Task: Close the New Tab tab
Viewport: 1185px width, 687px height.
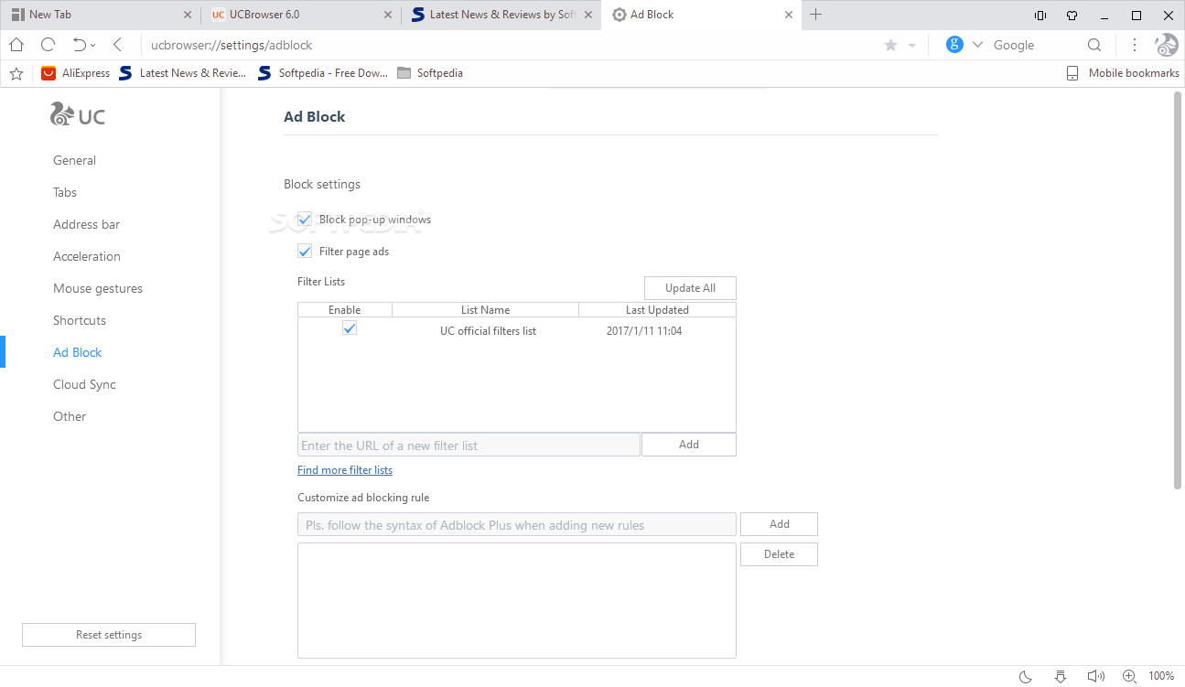Action: pos(188,15)
